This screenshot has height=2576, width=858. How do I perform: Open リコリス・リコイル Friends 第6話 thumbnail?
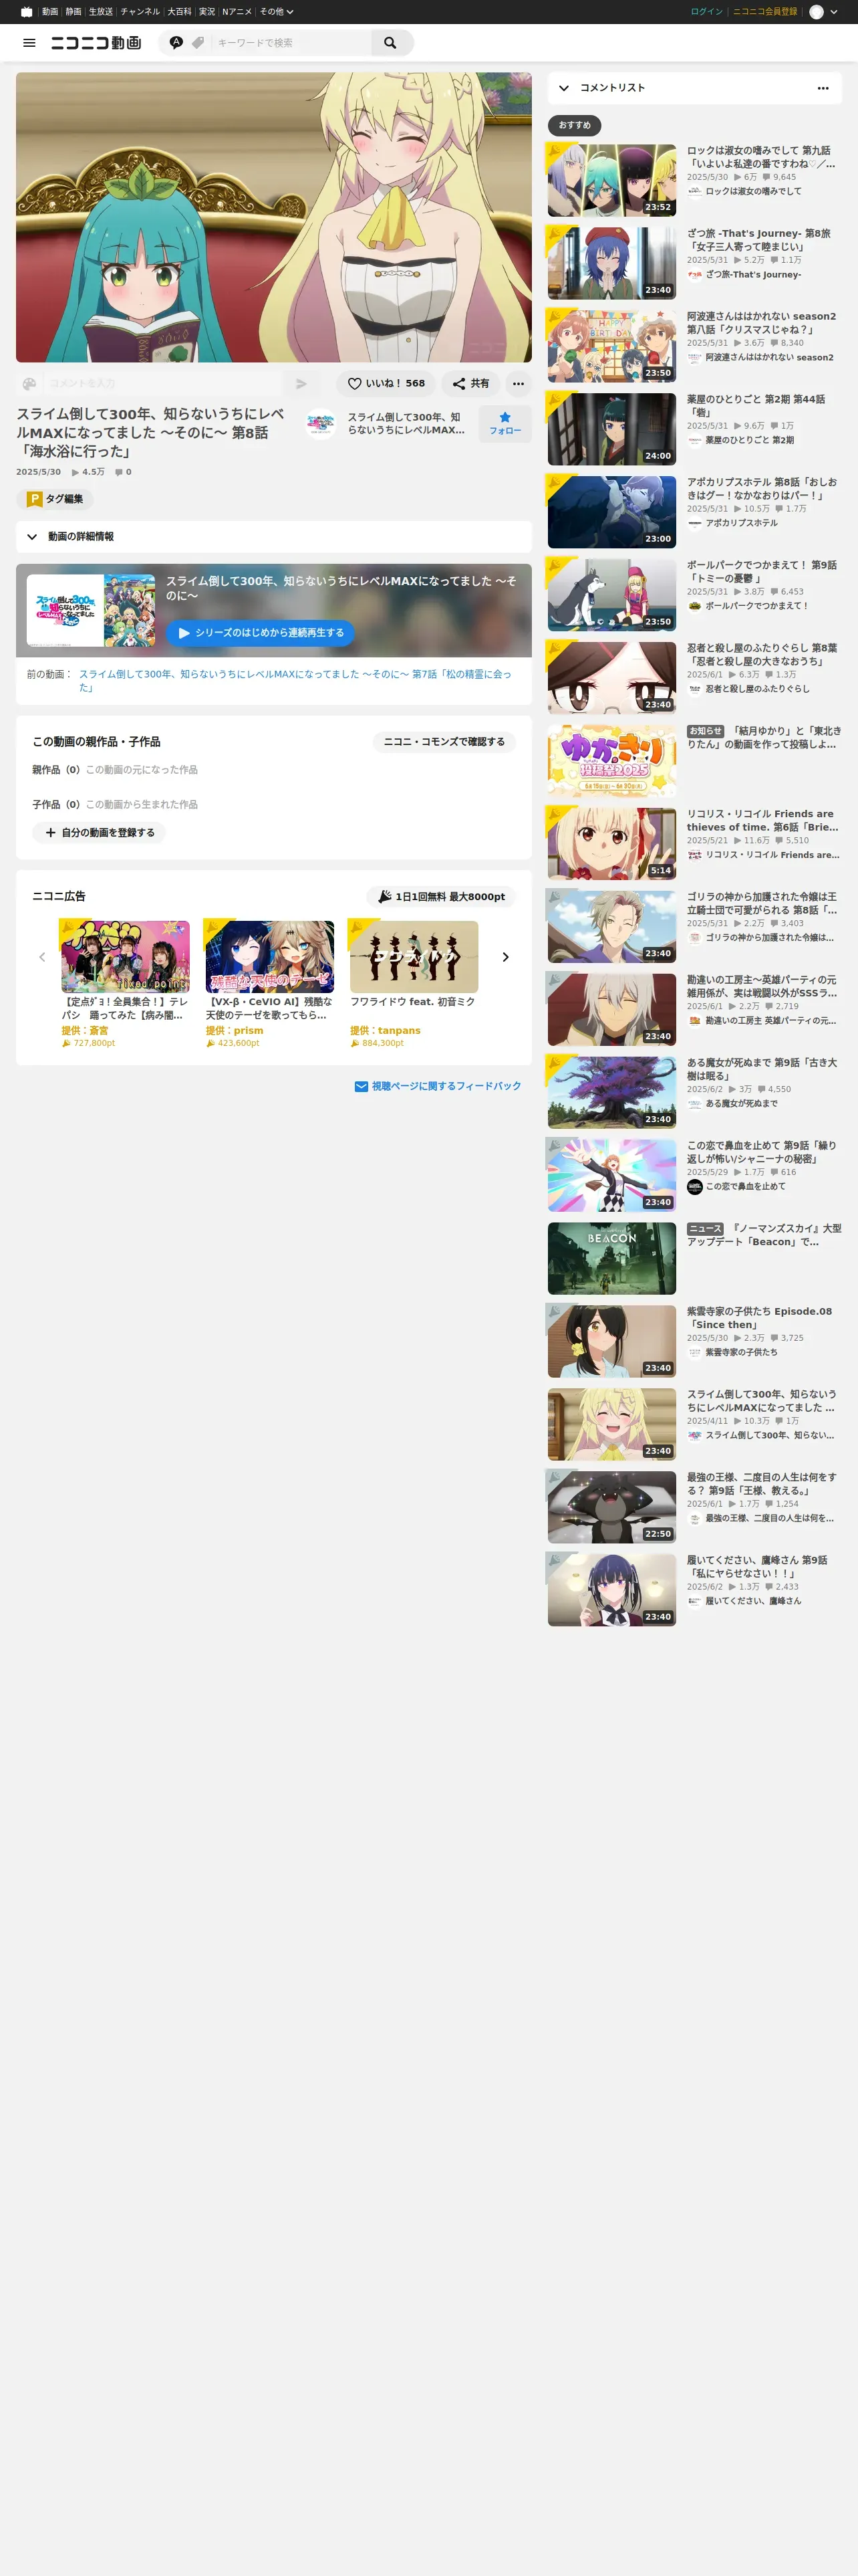pyautogui.click(x=611, y=844)
